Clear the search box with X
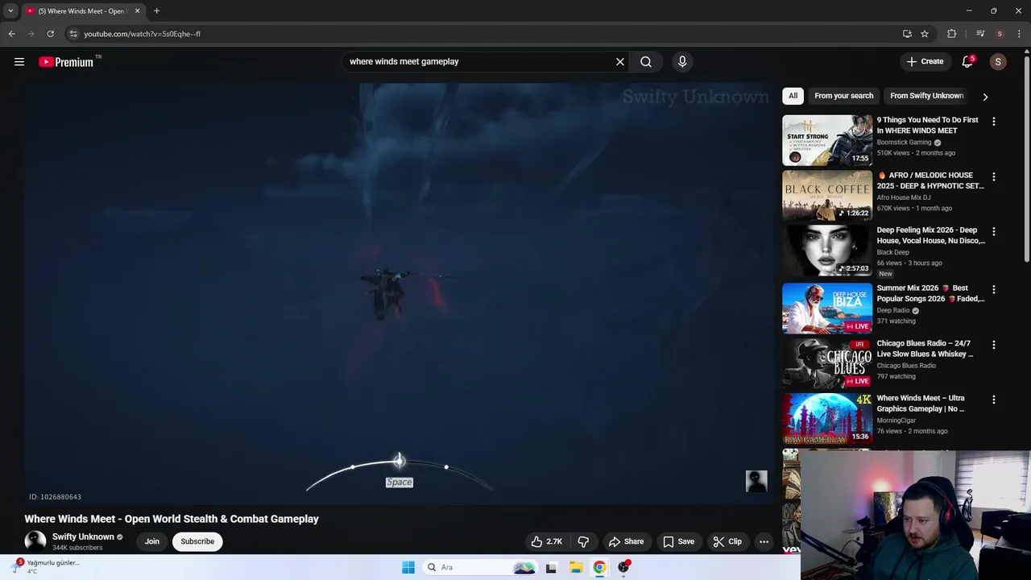Viewport: 1031px width, 580px height. pos(620,62)
